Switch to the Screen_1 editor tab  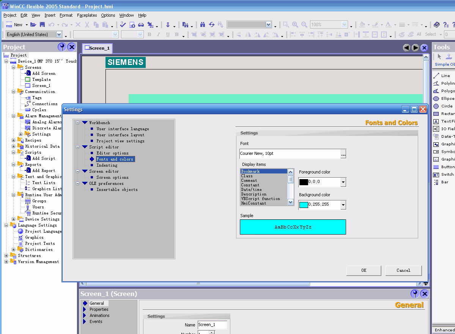click(x=98, y=48)
